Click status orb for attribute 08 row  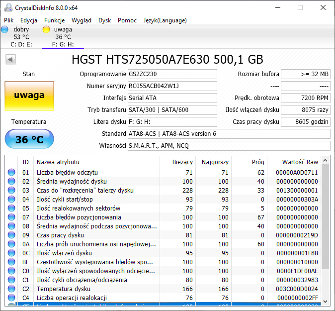(11, 226)
